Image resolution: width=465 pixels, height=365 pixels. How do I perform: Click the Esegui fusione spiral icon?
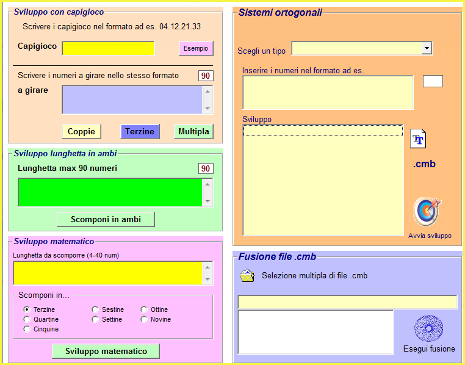(428, 328)
